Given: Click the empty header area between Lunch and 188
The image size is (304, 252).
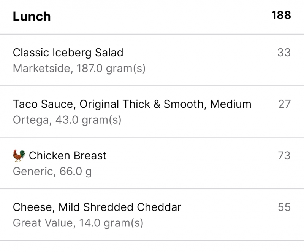Looking at the screenshot, I should click(160, 17).
